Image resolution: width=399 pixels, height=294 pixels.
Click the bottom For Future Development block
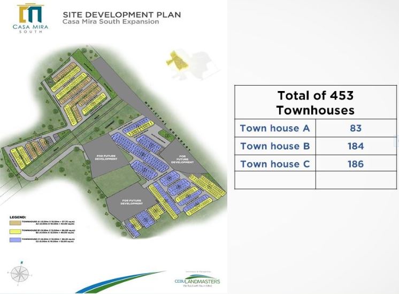131,202
